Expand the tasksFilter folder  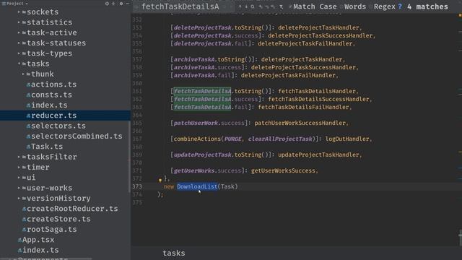pyautogui.click(x=19, y=157)
